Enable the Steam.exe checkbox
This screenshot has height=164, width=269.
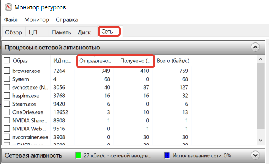(7, 104)
